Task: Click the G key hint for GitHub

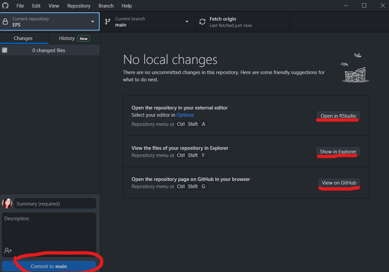Action: (x=203, y=186)
